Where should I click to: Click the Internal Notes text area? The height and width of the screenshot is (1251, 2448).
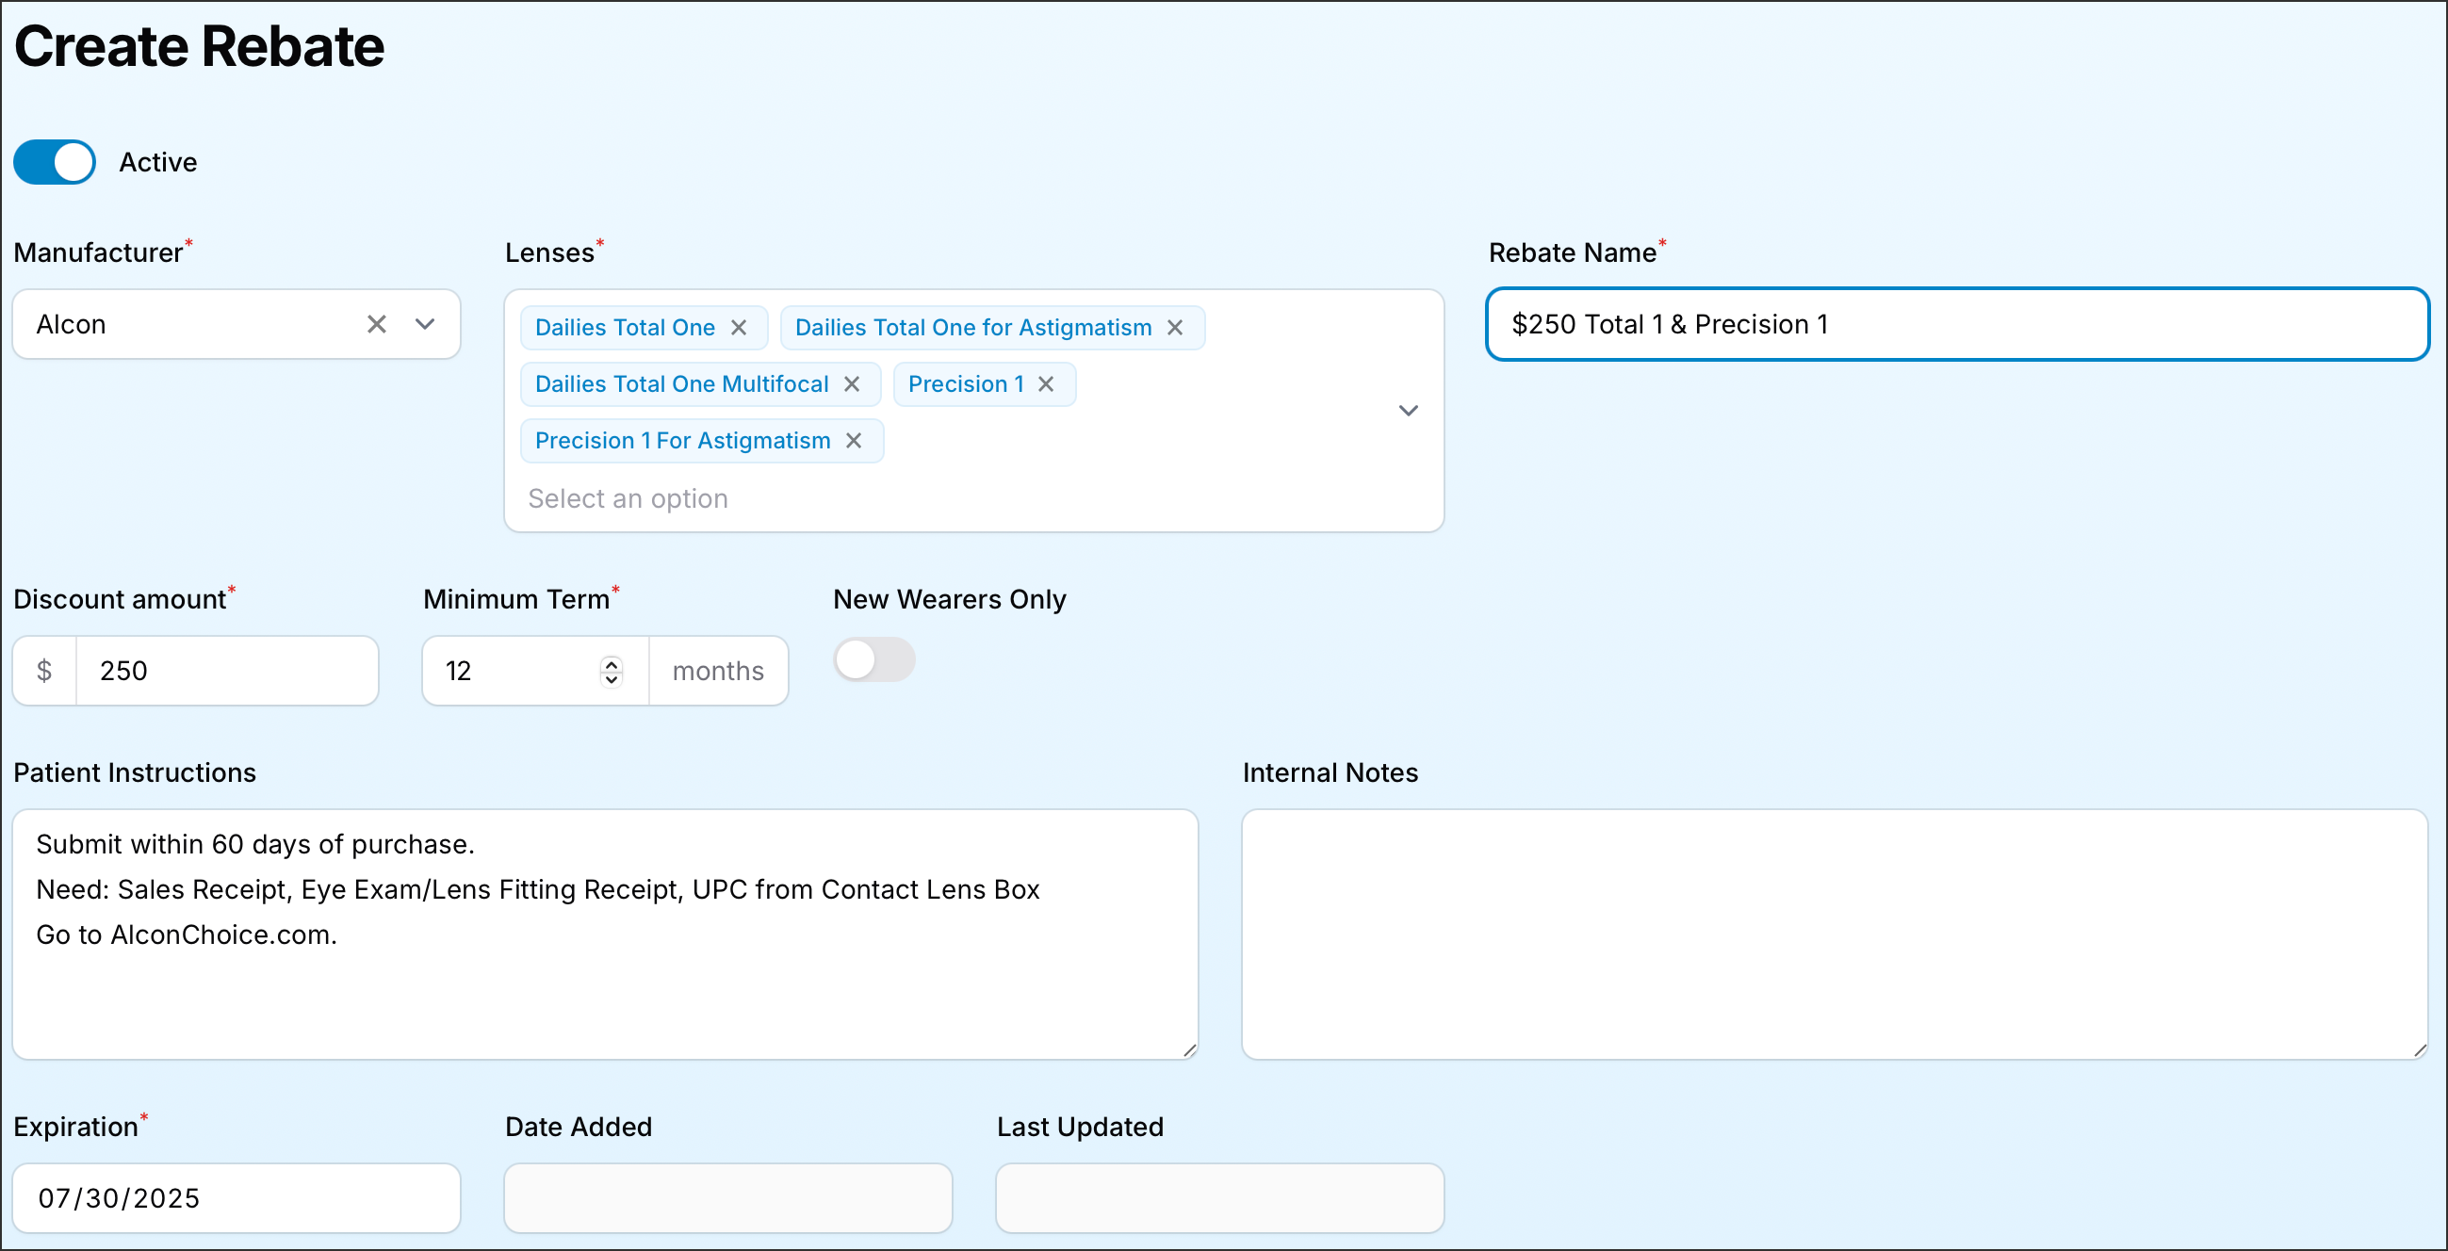click(1833, 934)
